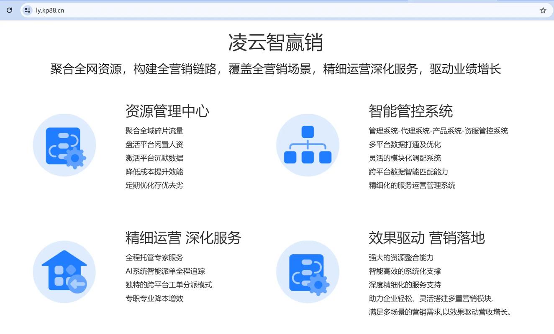Select the 效果驱动 营销落地 heading
The image size is (554, 334).
pyautogui.click(x=427, y=238)
